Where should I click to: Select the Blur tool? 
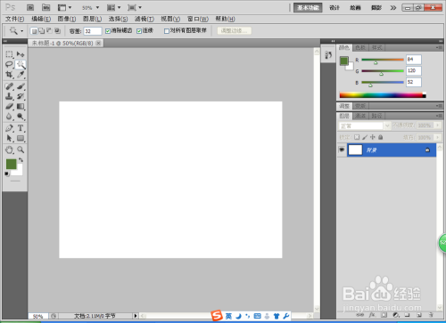[x=9, y=117]
